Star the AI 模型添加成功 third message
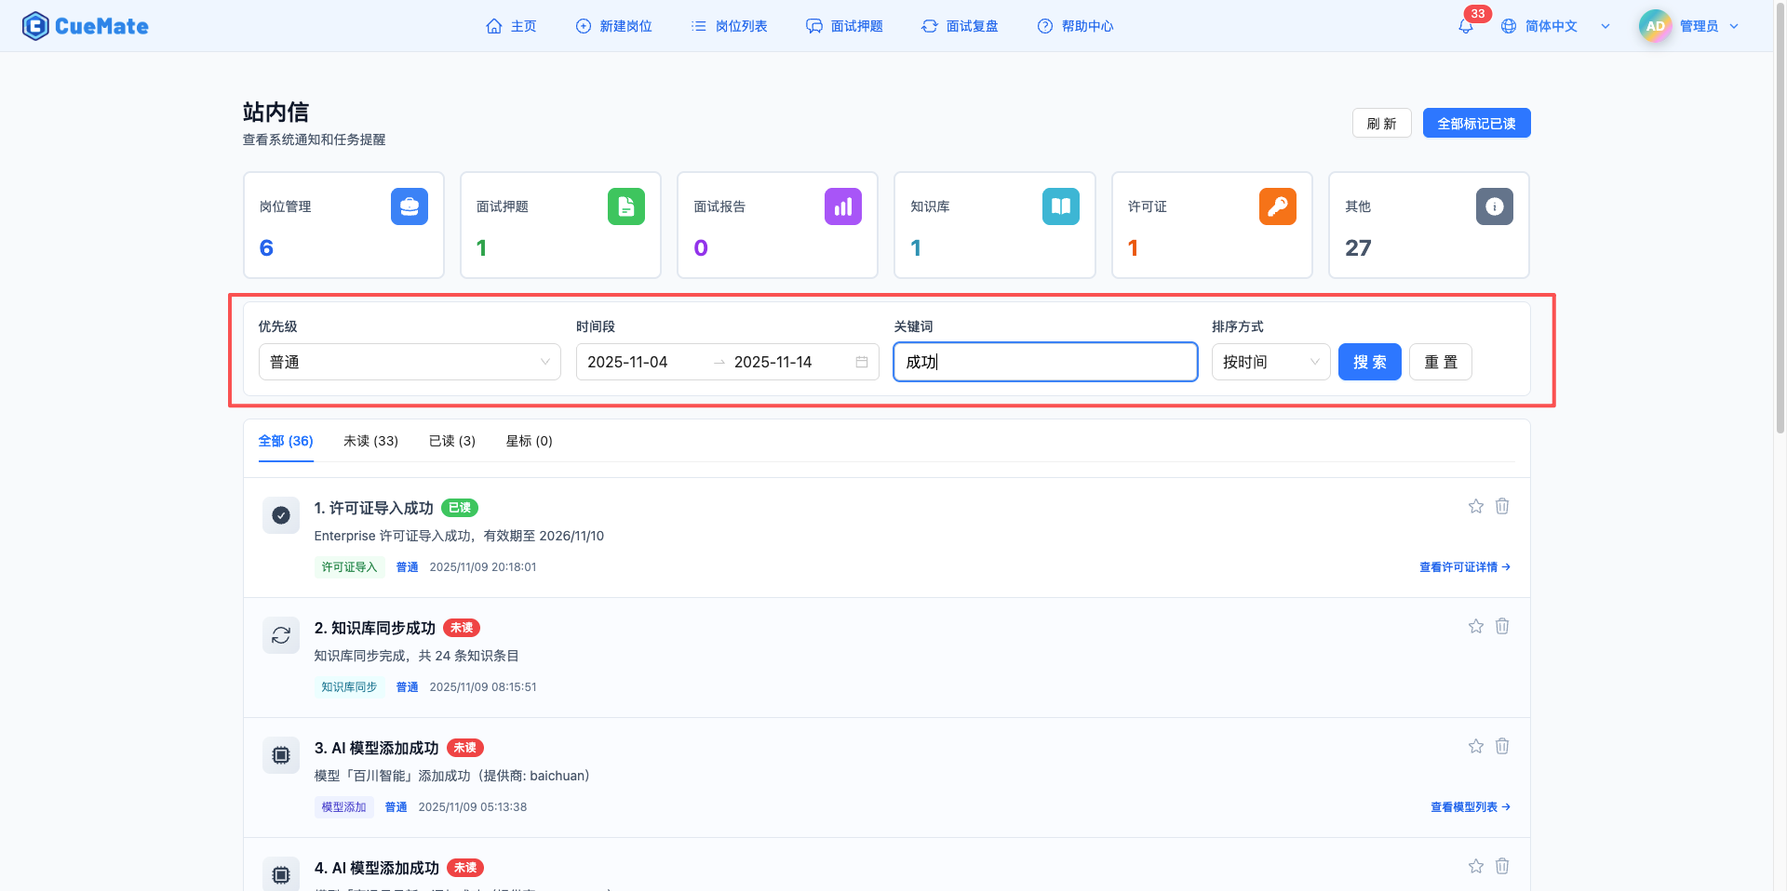 tap(1476, 746)
